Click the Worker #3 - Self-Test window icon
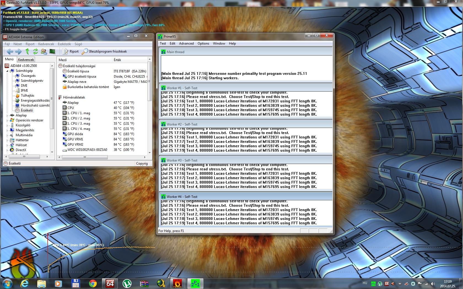The height and width of the screenshot is (289, 463). tap(163, 160)
